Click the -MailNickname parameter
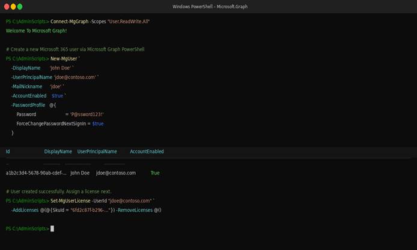The width and height of the screenshot is (417, 250). (x=28, y=86)
